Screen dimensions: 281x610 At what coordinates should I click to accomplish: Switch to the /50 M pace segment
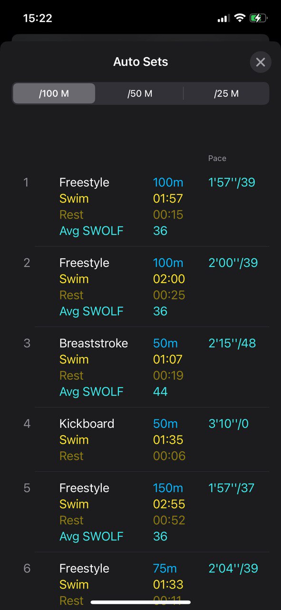pyautogui.click(x=140, y=93)
